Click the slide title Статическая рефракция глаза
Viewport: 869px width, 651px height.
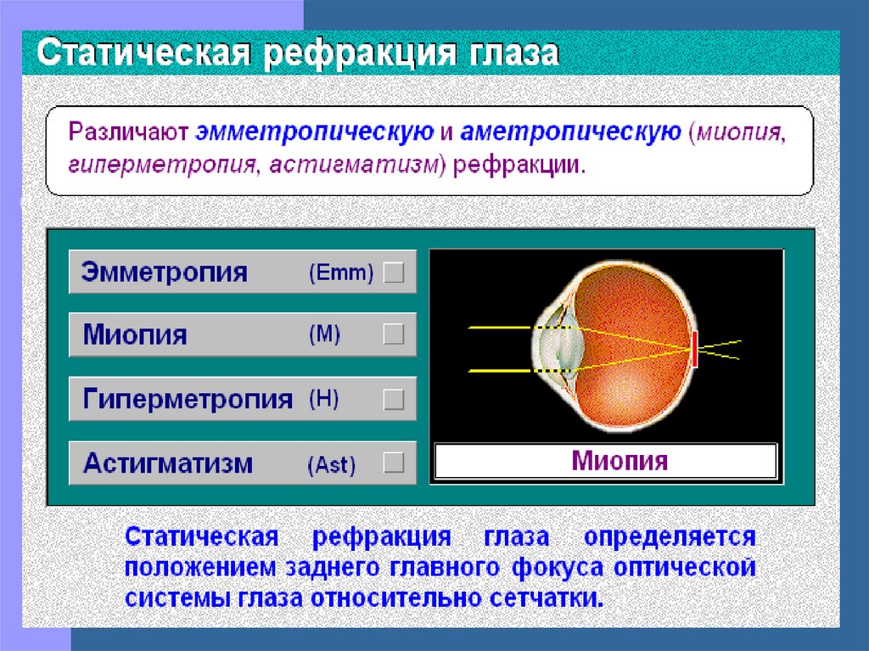tap(298, 53)
